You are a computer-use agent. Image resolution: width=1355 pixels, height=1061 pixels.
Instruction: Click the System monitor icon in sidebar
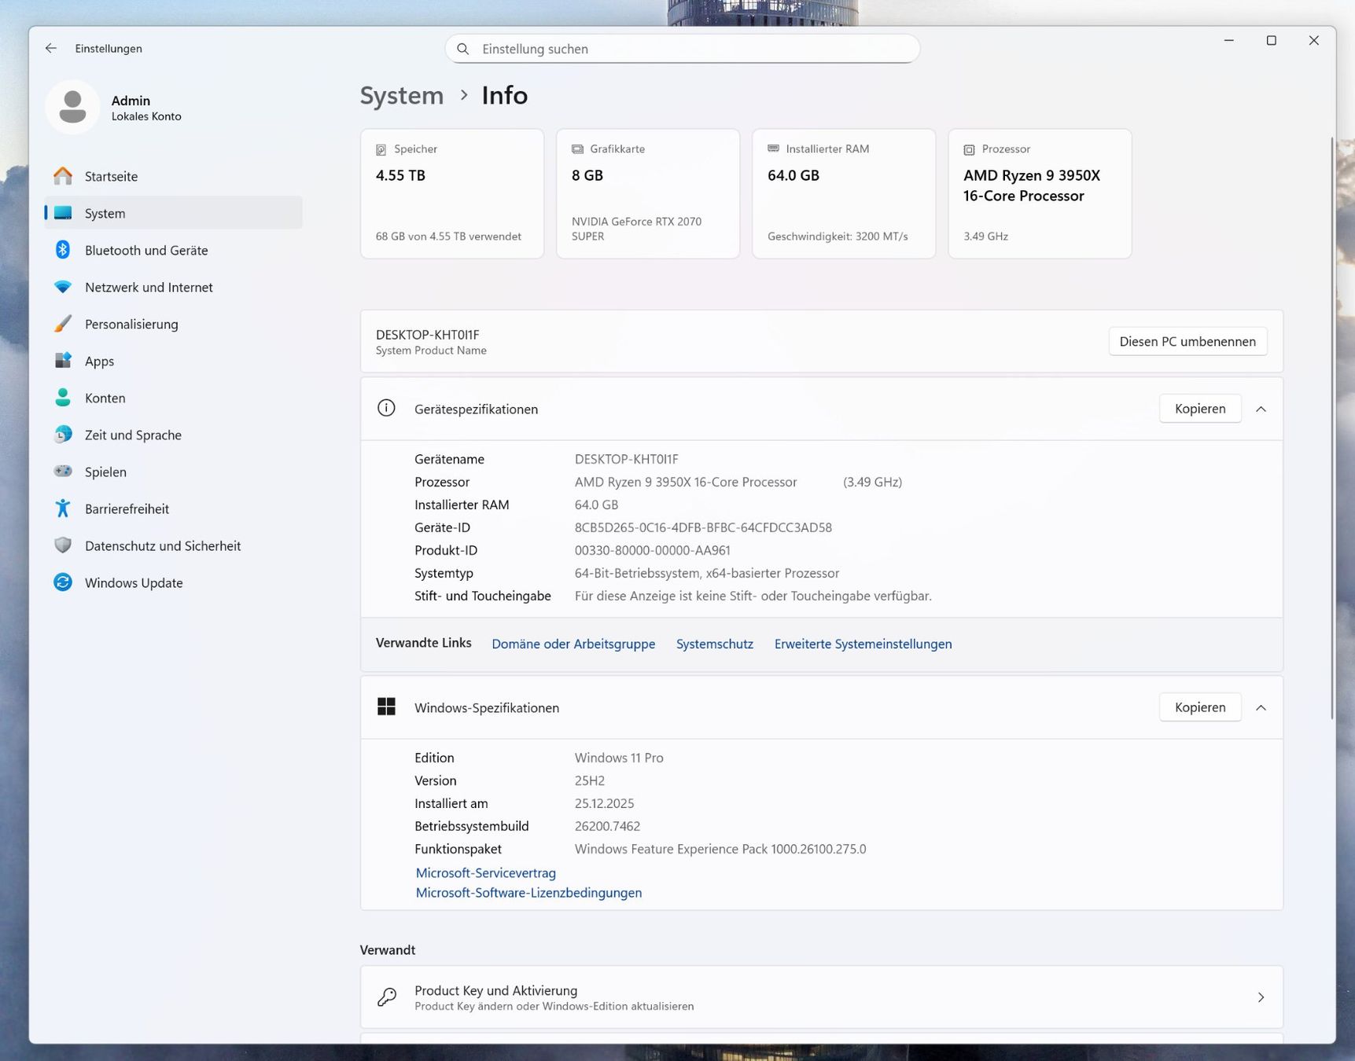(x=63, y=213)
